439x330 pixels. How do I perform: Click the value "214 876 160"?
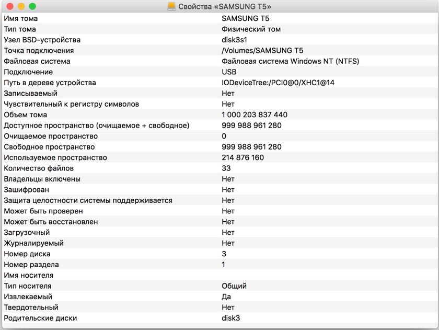pyautogui.click(x=242, y=158)
